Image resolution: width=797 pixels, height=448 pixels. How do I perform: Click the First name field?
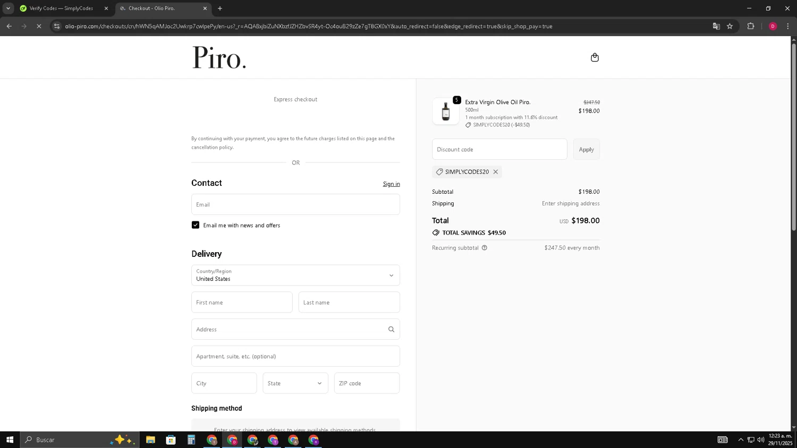click(x=242, y=303)
